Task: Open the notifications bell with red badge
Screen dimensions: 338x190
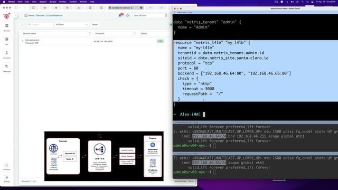Action: tap(121, 15)
